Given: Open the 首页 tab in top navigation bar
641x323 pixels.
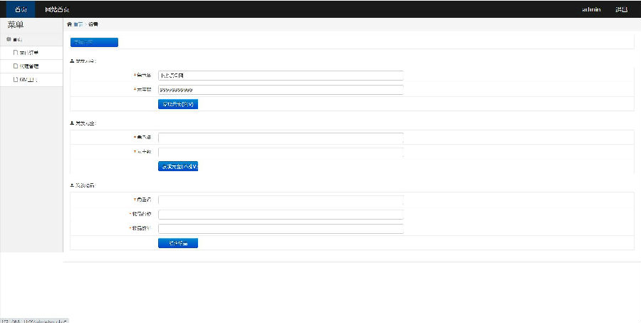Looking at the screenshot, I should click(21, 9).
